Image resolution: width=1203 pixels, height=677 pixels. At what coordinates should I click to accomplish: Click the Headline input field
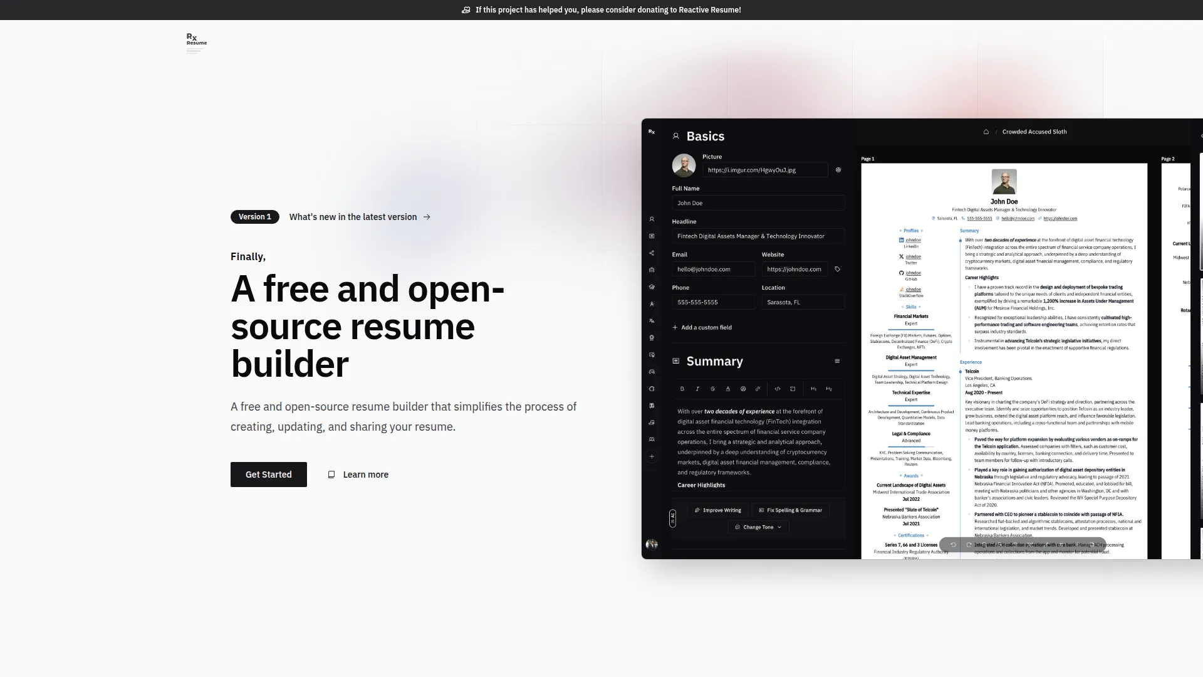758,236
